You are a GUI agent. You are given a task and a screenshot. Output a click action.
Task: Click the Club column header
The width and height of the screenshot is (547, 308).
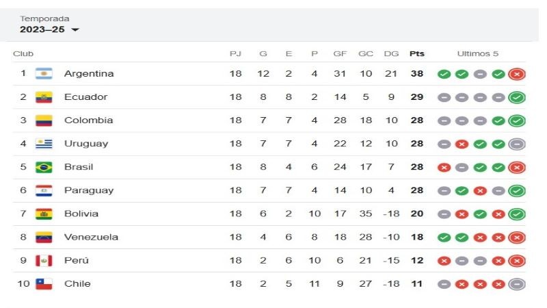click(x=23, y=54)
